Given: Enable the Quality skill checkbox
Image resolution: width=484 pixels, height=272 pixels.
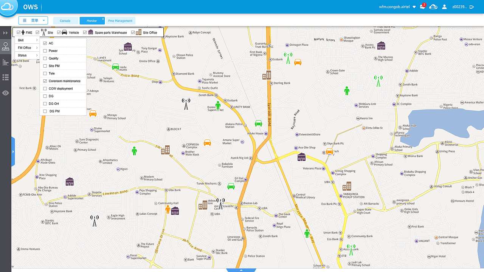Looking at the screenshot, I should click(x=45, y=58).
